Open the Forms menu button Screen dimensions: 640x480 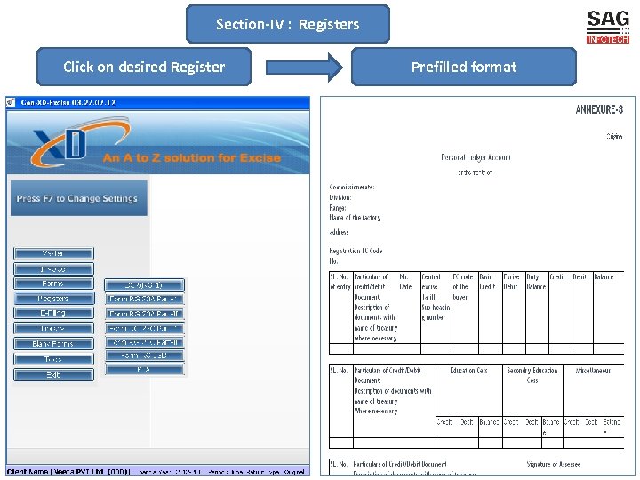[53, 284]
